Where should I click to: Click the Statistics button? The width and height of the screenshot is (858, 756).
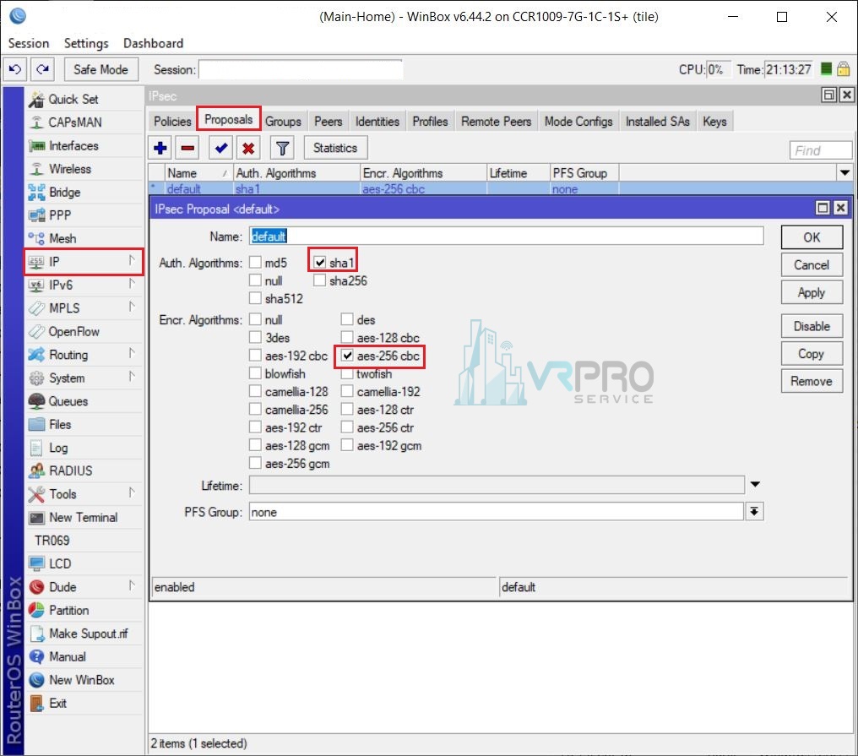335,148
